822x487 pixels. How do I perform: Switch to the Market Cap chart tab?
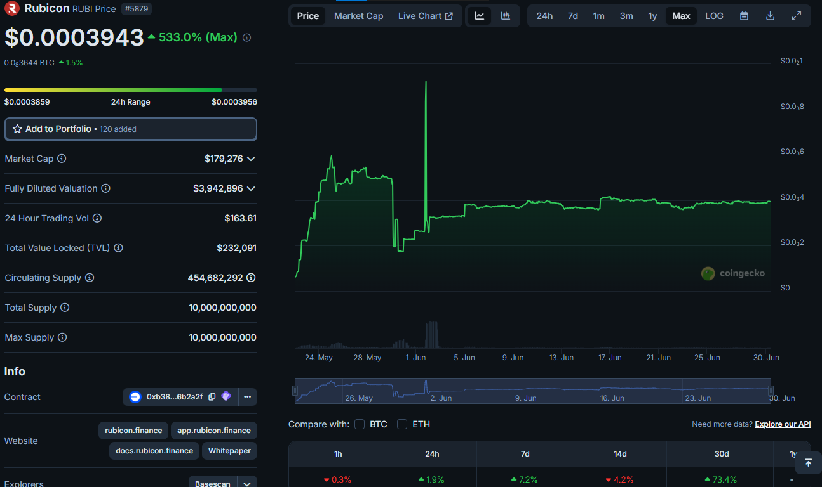click(x=359, y=16)
